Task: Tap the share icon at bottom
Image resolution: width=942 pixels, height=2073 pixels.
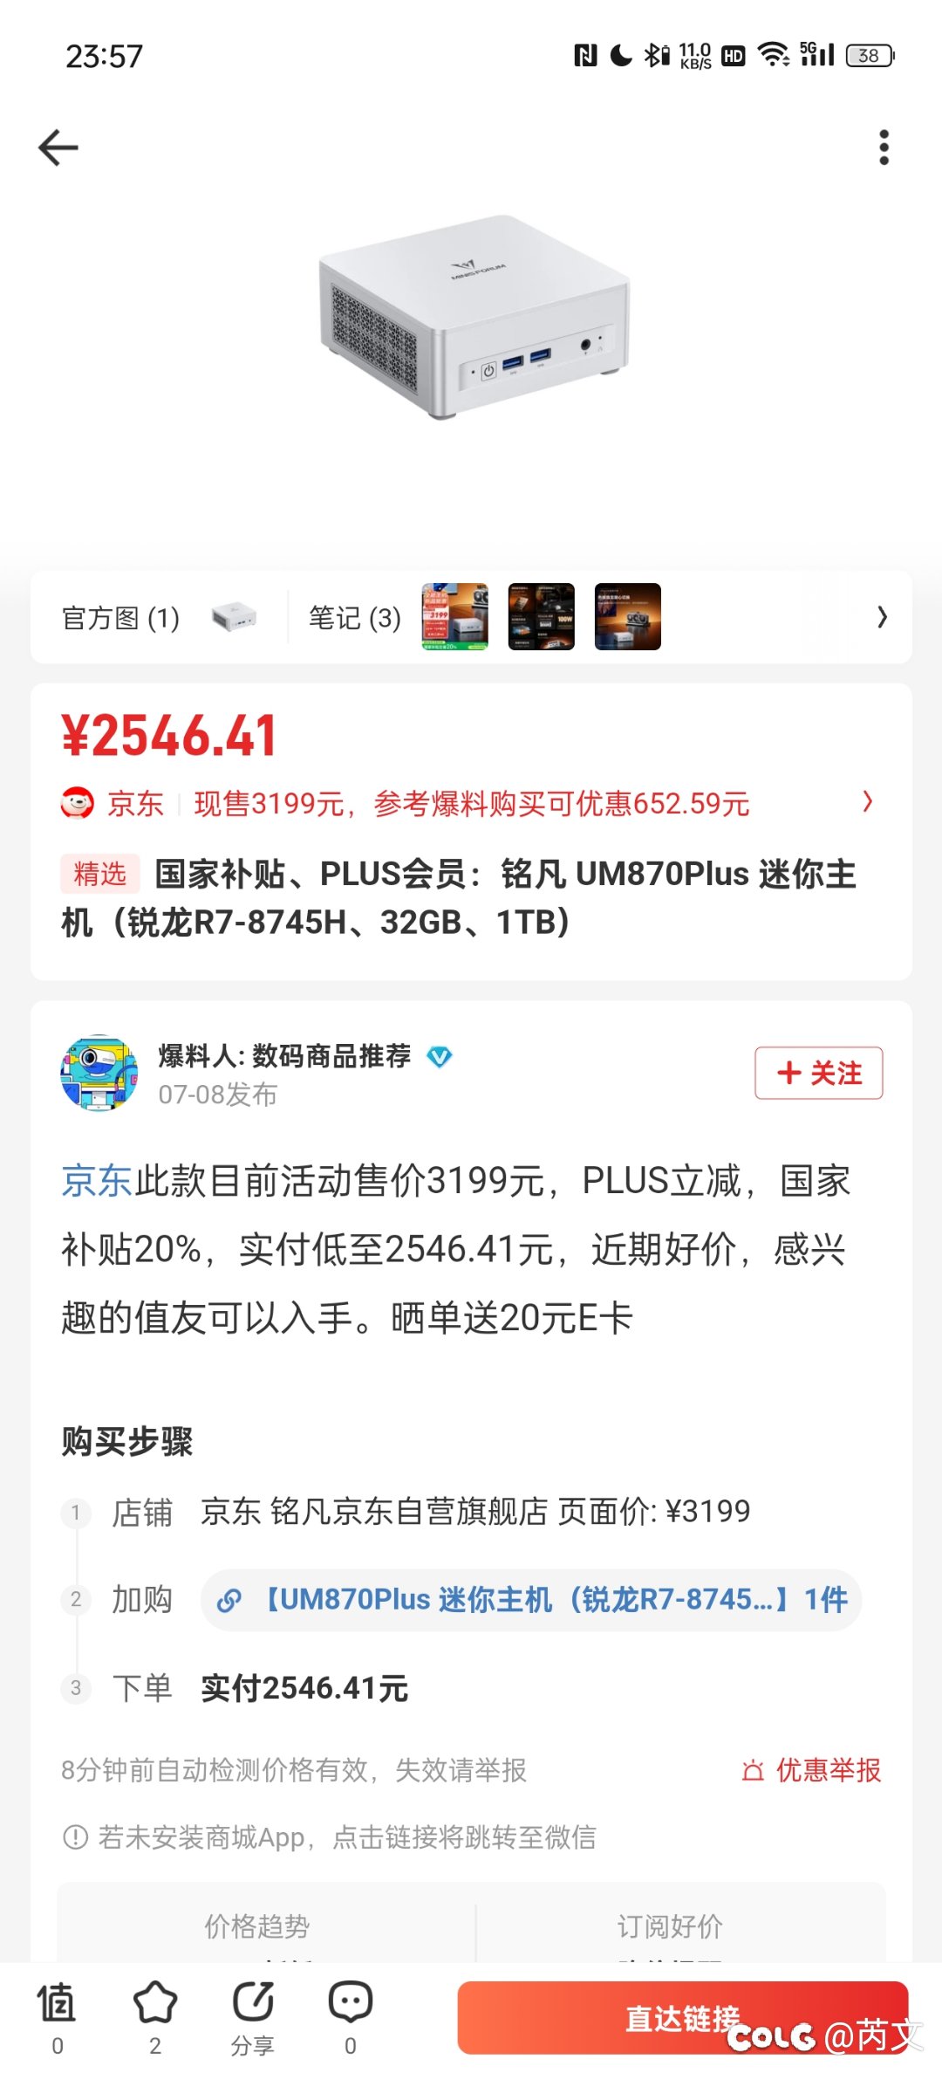Action: (253, 2002)
